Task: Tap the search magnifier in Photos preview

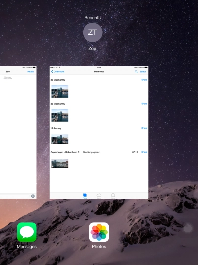Action: click(x=136, y=72)
